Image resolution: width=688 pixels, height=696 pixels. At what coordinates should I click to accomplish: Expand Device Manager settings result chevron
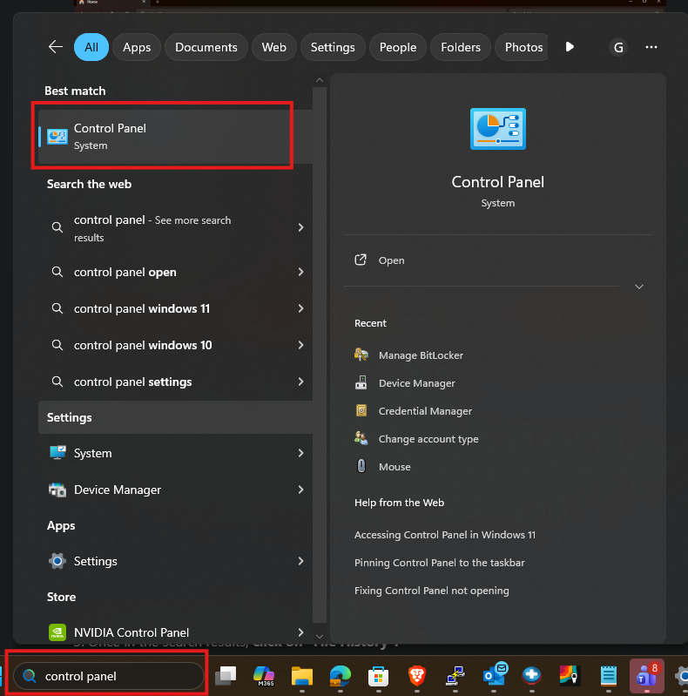point(300,490)
